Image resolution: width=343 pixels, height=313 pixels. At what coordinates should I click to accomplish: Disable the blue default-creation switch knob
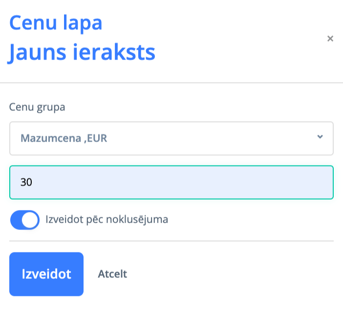(x=30, y=220)
